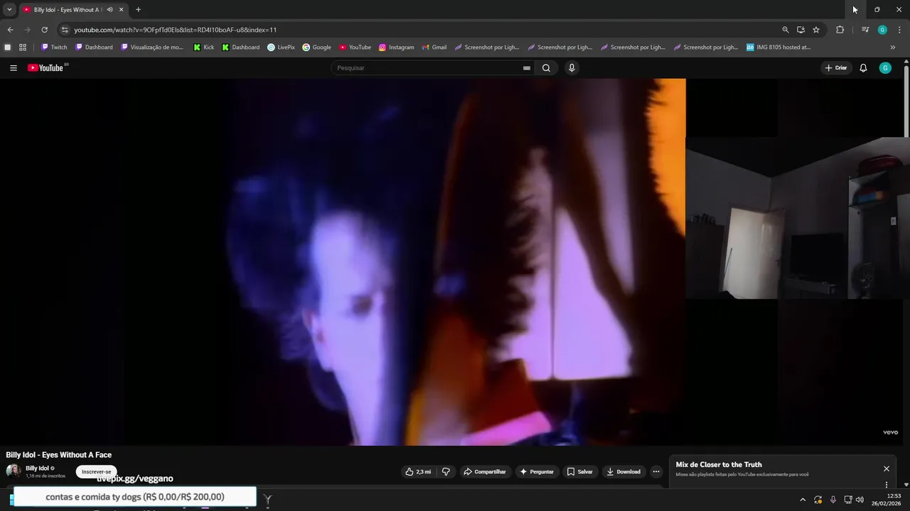
Task: Show more bookmarks with double chevron
Action: (x=893, y=48)
